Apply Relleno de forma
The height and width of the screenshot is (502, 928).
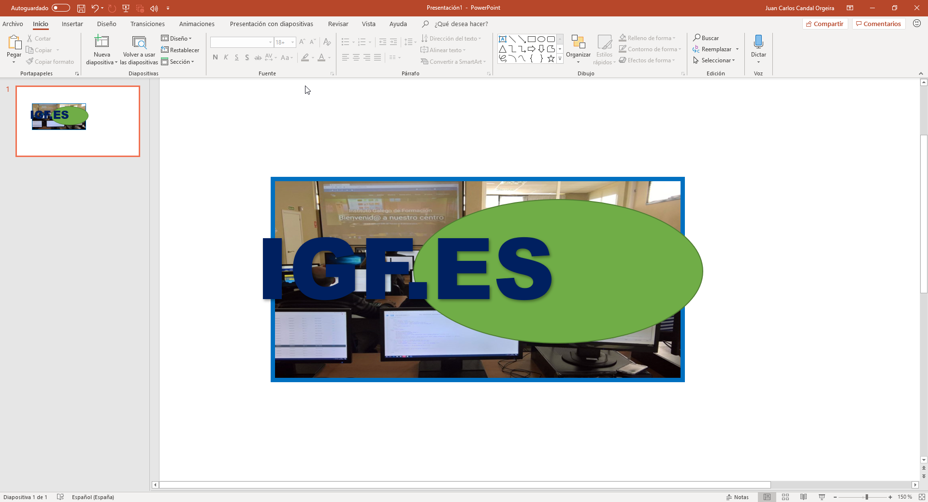click(x=647, y=38)
